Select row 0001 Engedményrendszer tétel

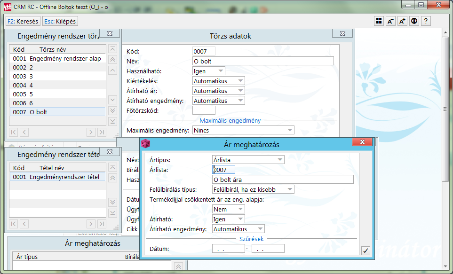pyautogui.click(x=57, y=177)
